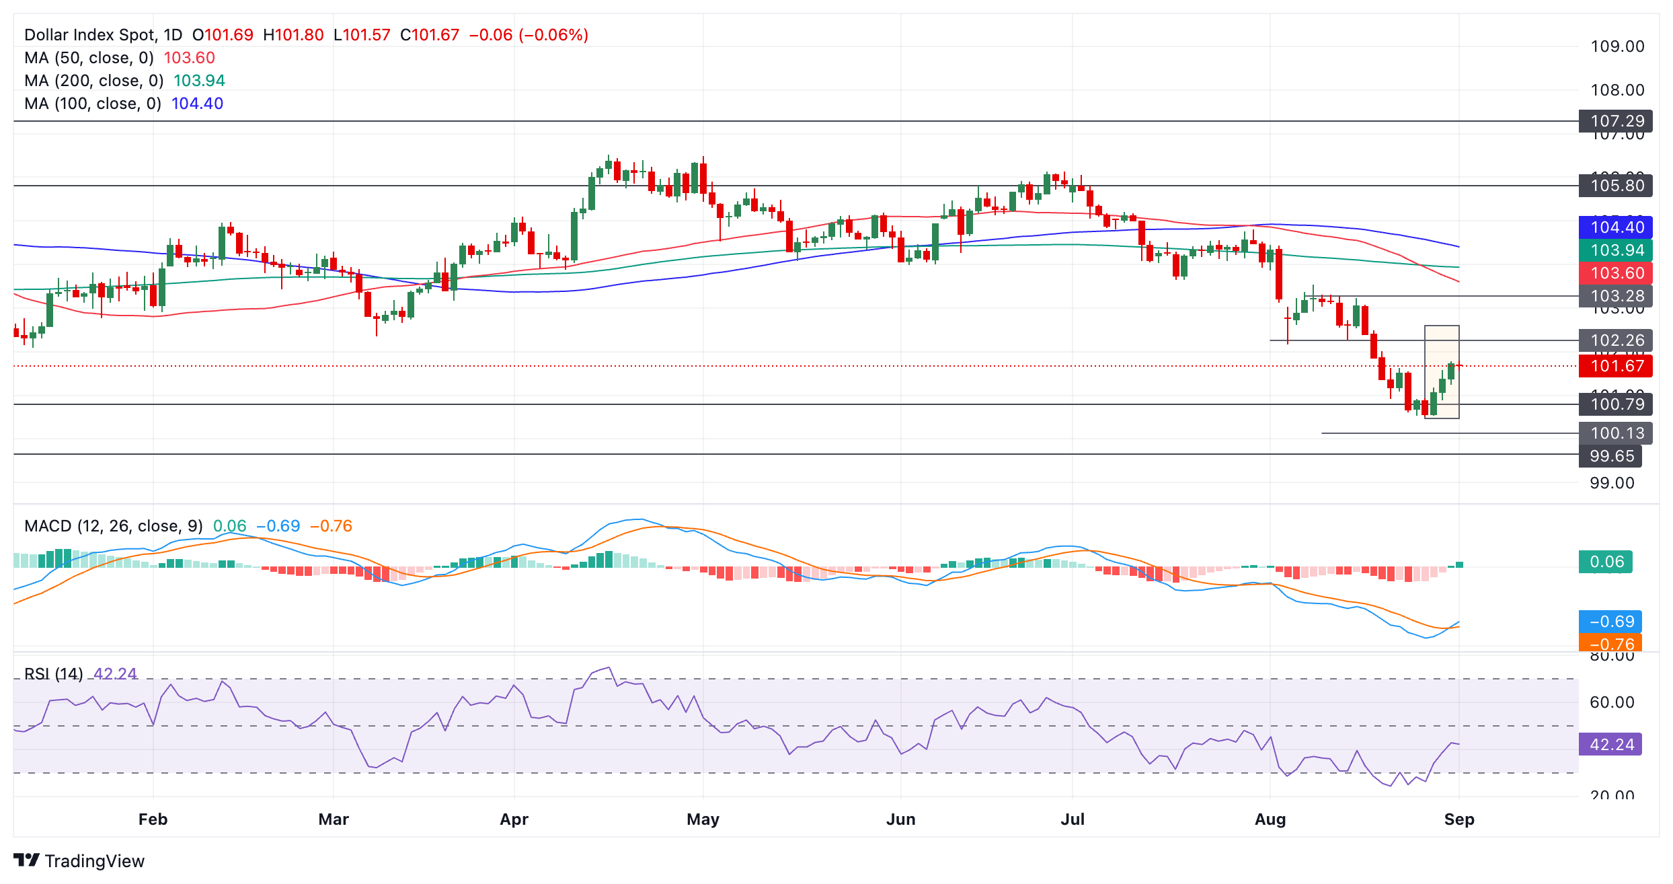Click the purple 42.24 RSI value label

[x=1610, y=745]
